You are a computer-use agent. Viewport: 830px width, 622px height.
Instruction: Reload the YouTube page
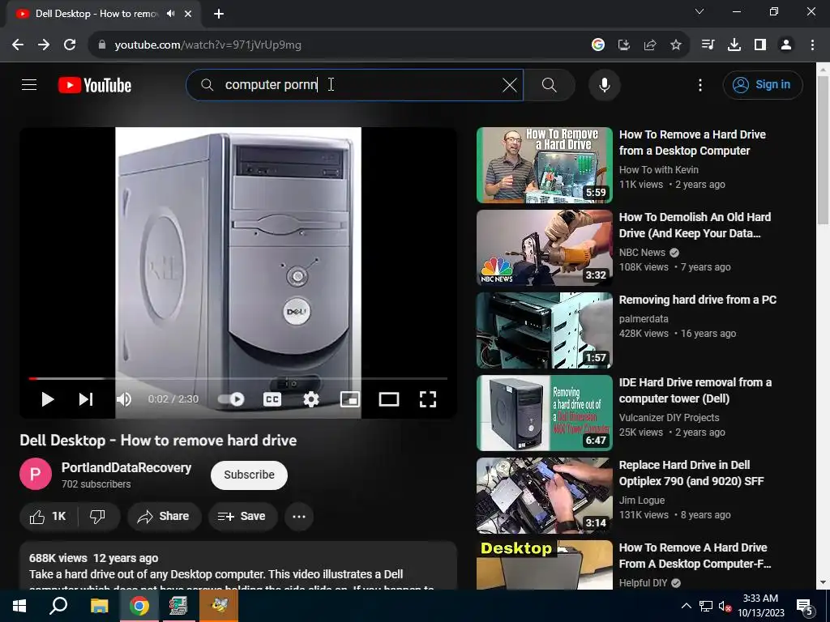[x=70, y=45]
